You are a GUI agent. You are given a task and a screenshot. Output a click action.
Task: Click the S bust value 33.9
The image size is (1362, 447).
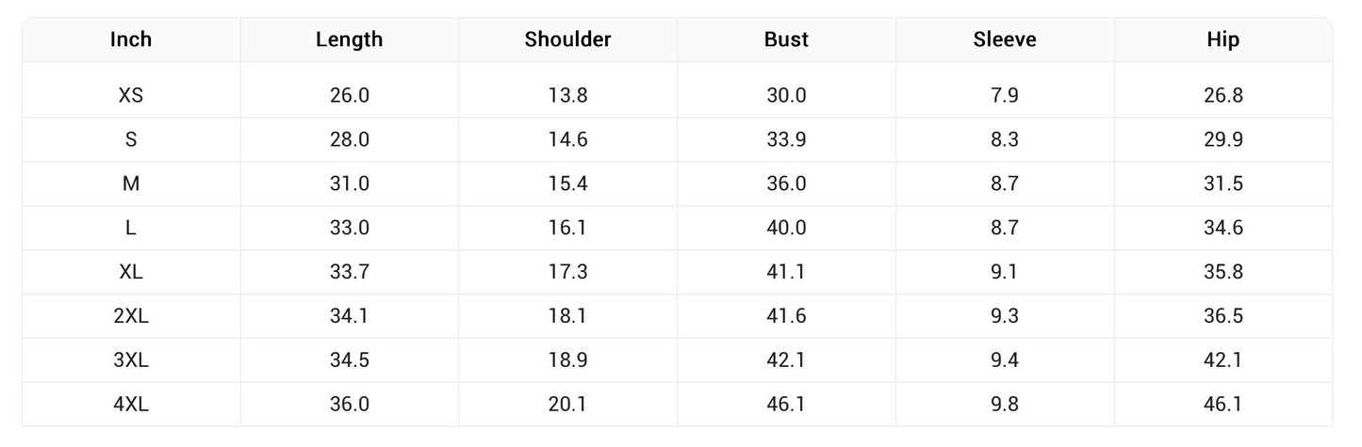(786, 139)
